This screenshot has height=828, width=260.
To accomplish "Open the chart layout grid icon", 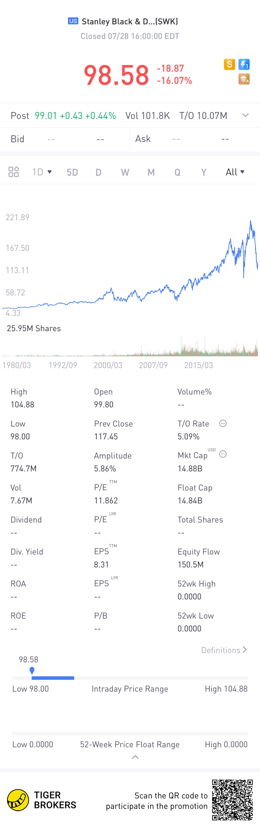I will [x=14, y=172].
